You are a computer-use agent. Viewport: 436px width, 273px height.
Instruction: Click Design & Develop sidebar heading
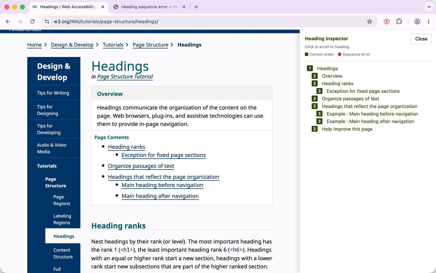point(54,72)
